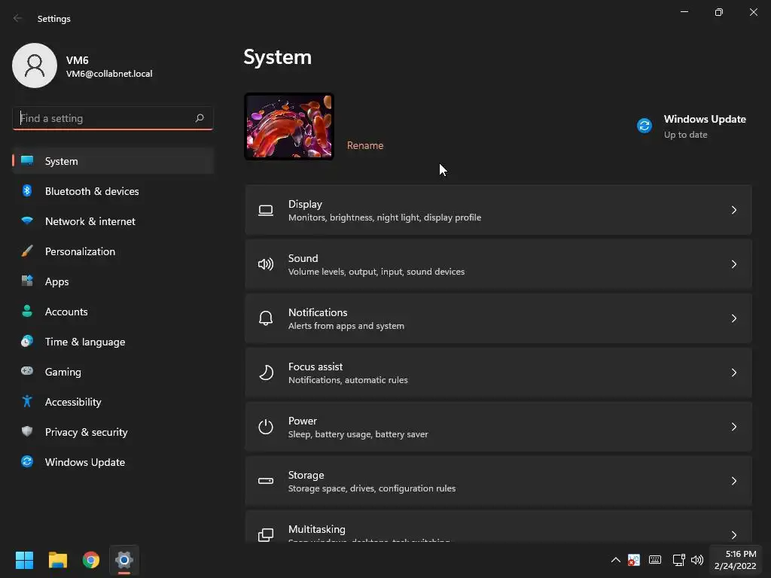This screenshot has height=578, width=771.
Task: Open the Windows Start menu
Action: [x=24, y=560]
